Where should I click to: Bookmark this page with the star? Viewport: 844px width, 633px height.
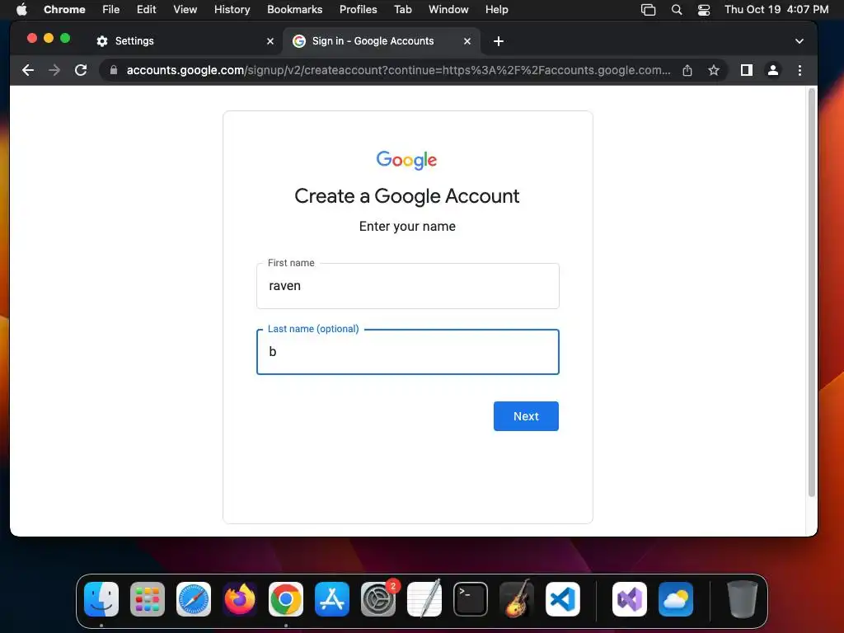click(714, 70)
